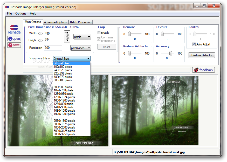Switch to Batch Processing tab
227x162 pixels.
(81, 22)
